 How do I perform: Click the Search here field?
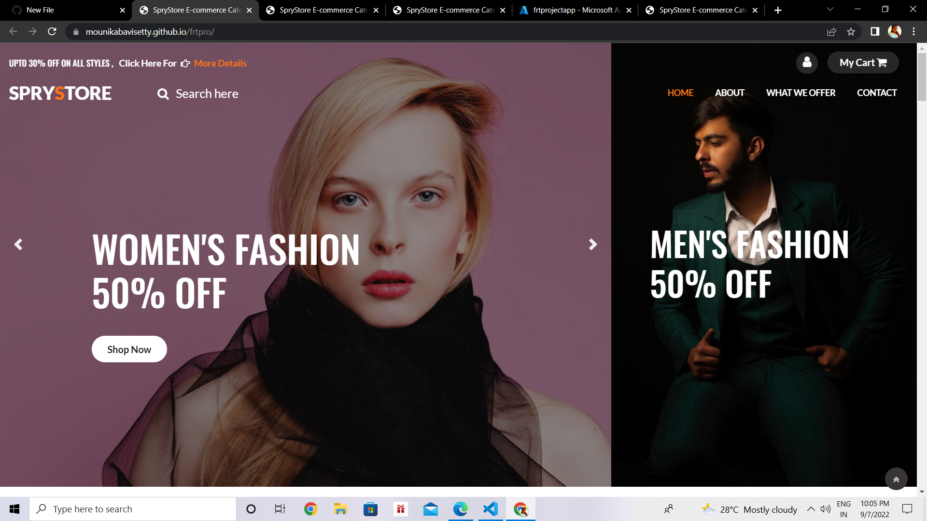point(207,94)
